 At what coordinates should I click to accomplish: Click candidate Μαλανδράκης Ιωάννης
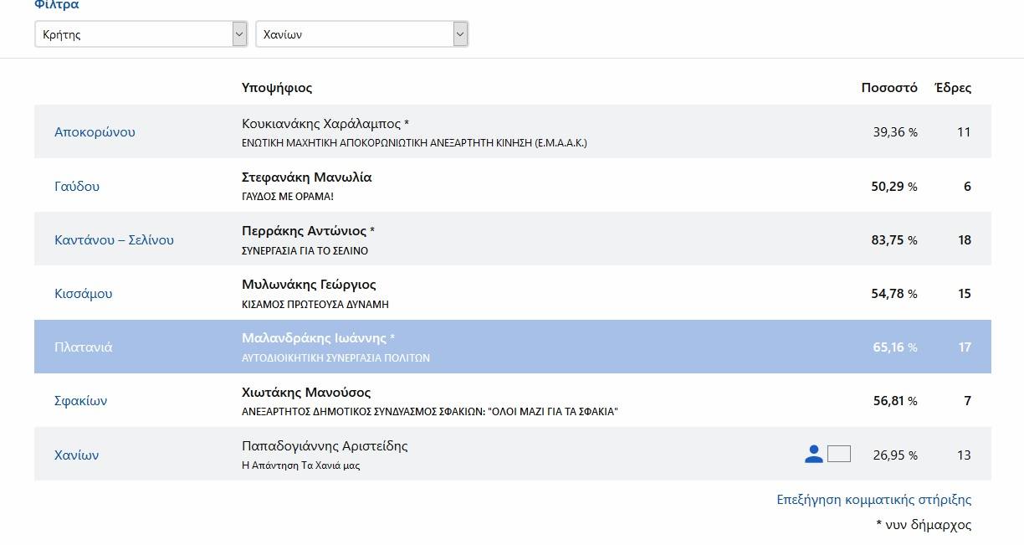[314, 338]
